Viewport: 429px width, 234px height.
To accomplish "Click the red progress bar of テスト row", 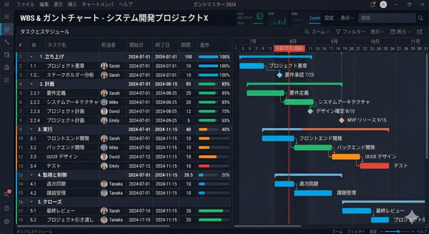I will pos(214,166).
